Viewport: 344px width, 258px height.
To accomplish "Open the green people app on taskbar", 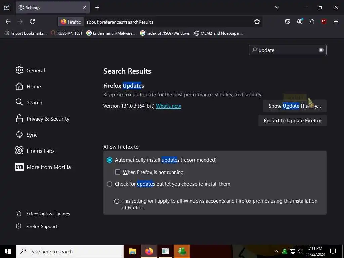I will [182, 251].
